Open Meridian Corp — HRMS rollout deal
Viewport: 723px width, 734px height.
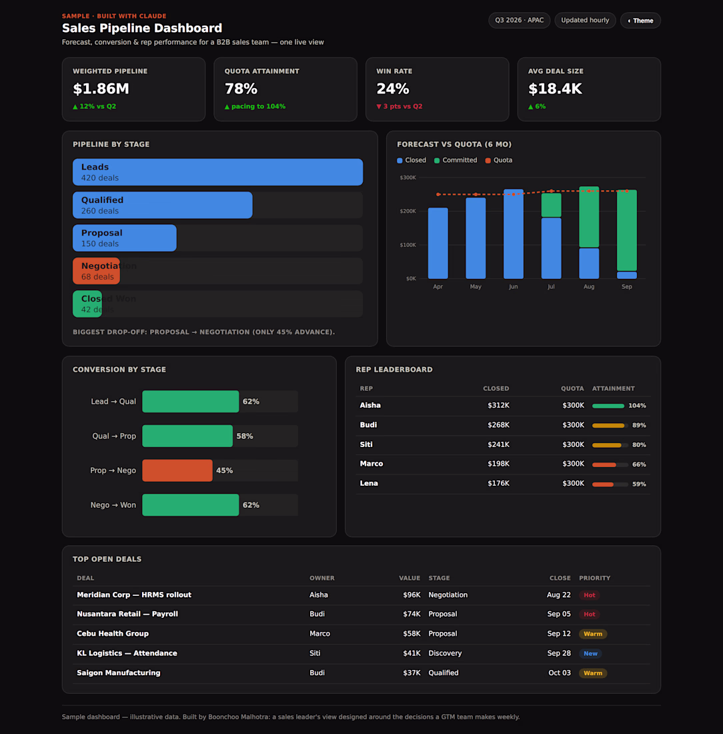point(134,595)
